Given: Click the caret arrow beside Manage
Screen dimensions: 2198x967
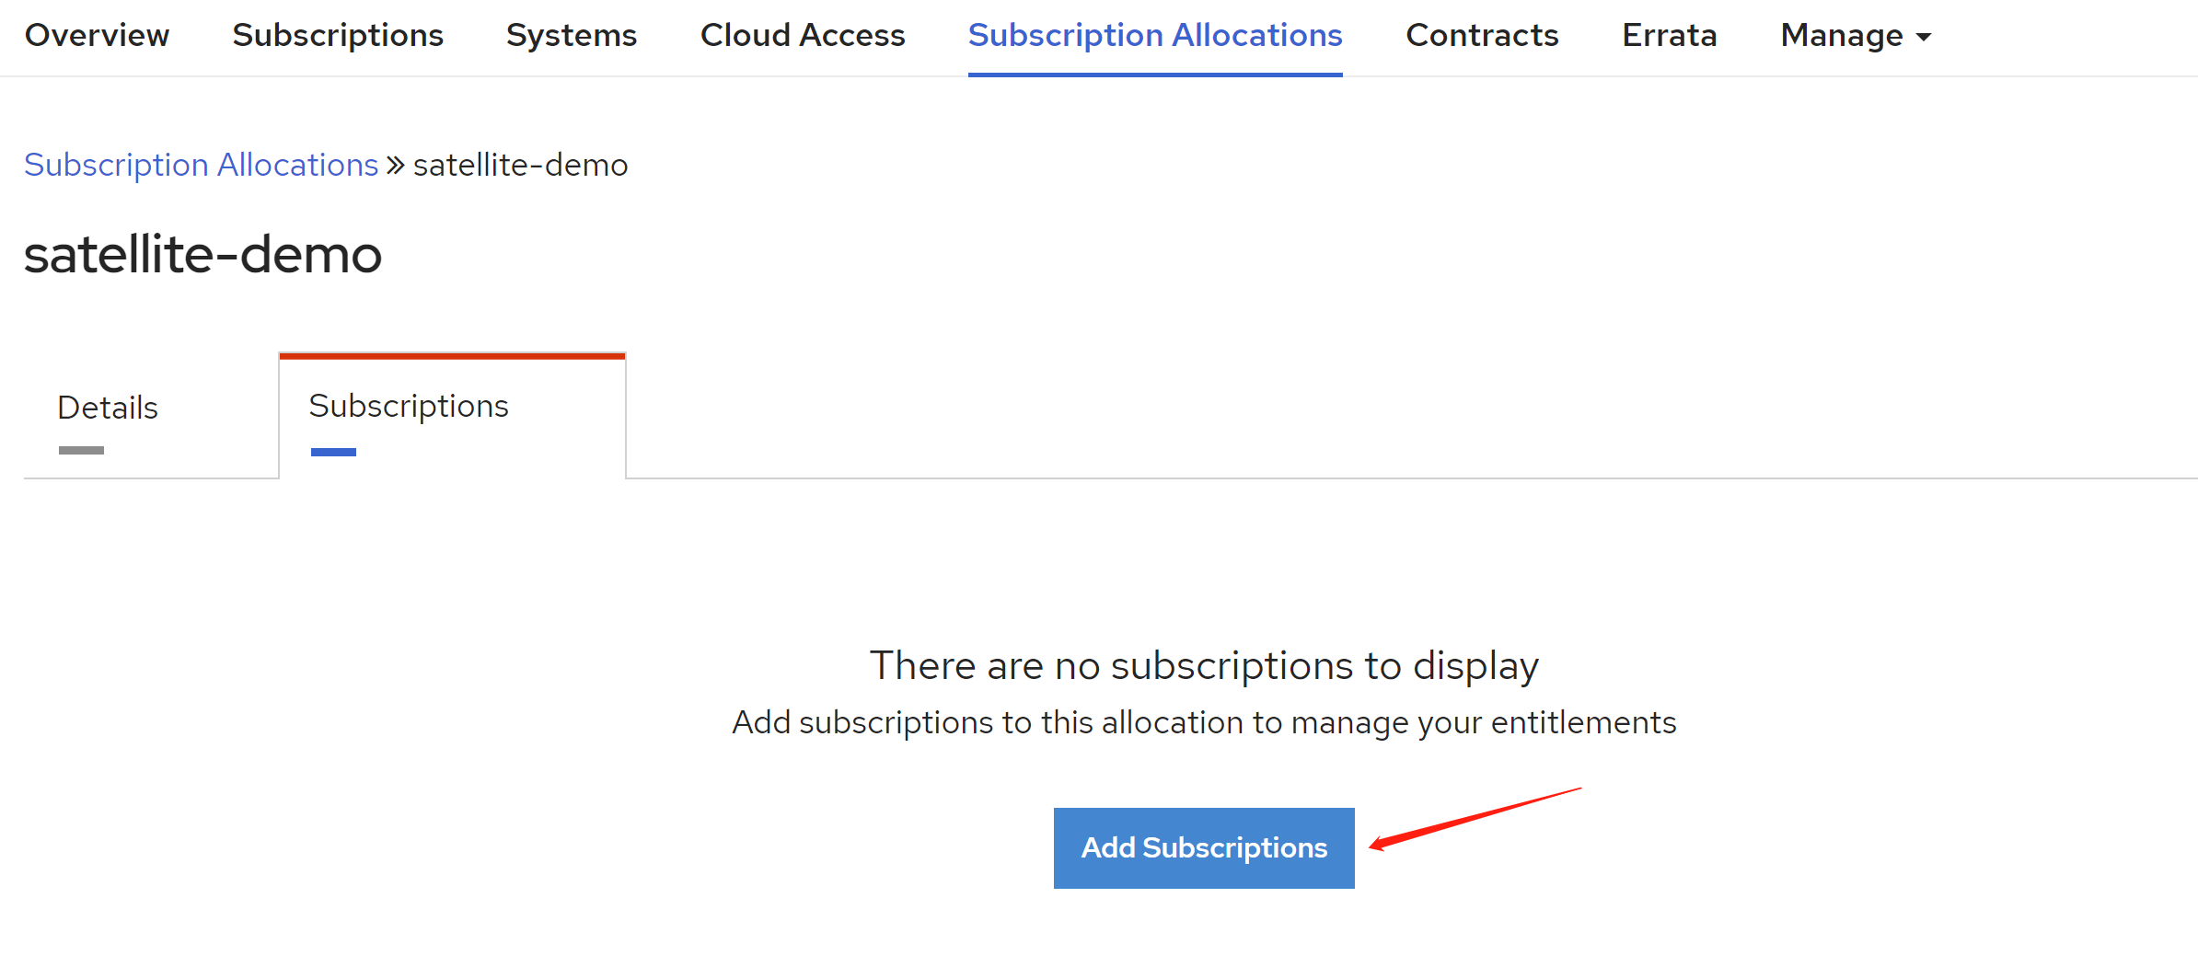Looking at the screenshot, I should [x=1924, y=37].
